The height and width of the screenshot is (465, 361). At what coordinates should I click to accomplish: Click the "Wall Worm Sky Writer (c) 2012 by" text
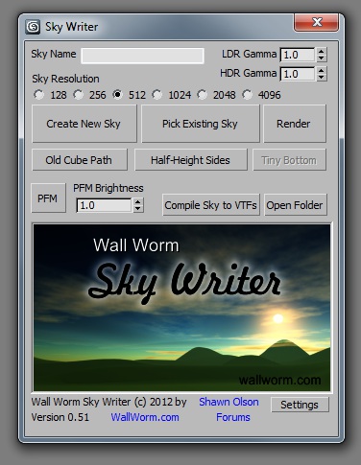click(x=108, y=402)
